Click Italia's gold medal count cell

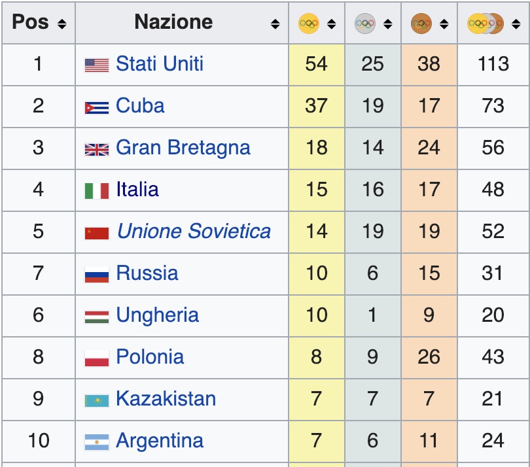(316, 190)
